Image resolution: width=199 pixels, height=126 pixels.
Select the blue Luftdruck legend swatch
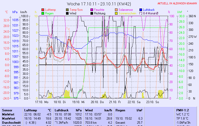(x=141, y=10)
